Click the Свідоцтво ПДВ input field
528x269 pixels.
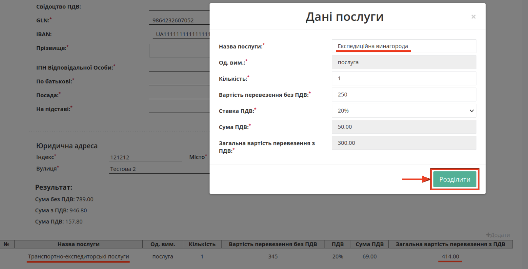coord(179,7)
